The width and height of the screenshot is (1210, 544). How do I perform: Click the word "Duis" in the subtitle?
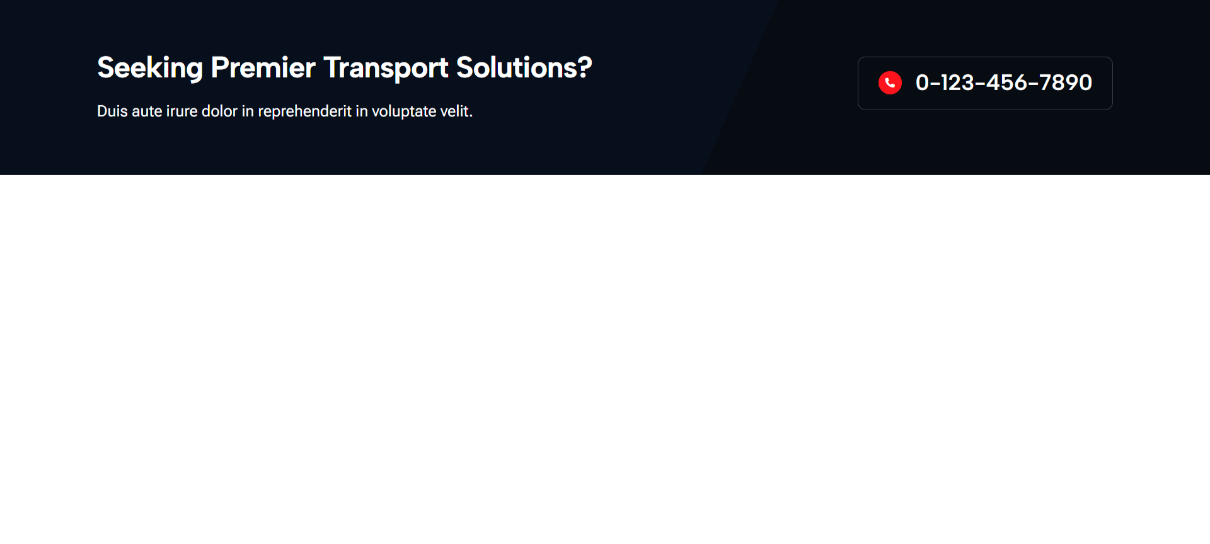tap(112, 111)
